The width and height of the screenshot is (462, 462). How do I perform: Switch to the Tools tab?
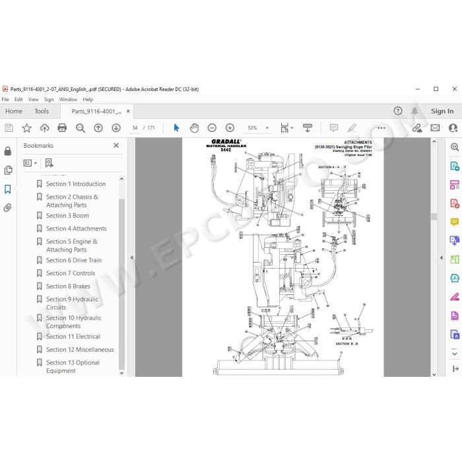pyautogui.click(x=42, y=111)
